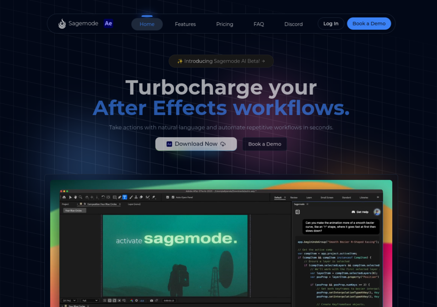The width and height of the screenshot is (437, 307).
Task: Click the snapshot camera icon
Action: click(x=151, y=300)
